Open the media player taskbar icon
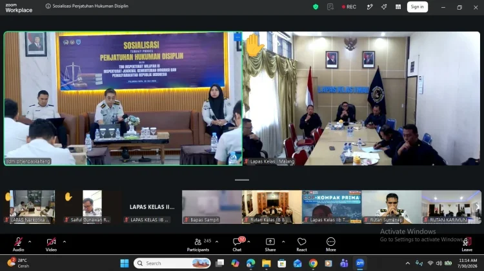The width and height of the screenshot is (484, 271). 328,263
